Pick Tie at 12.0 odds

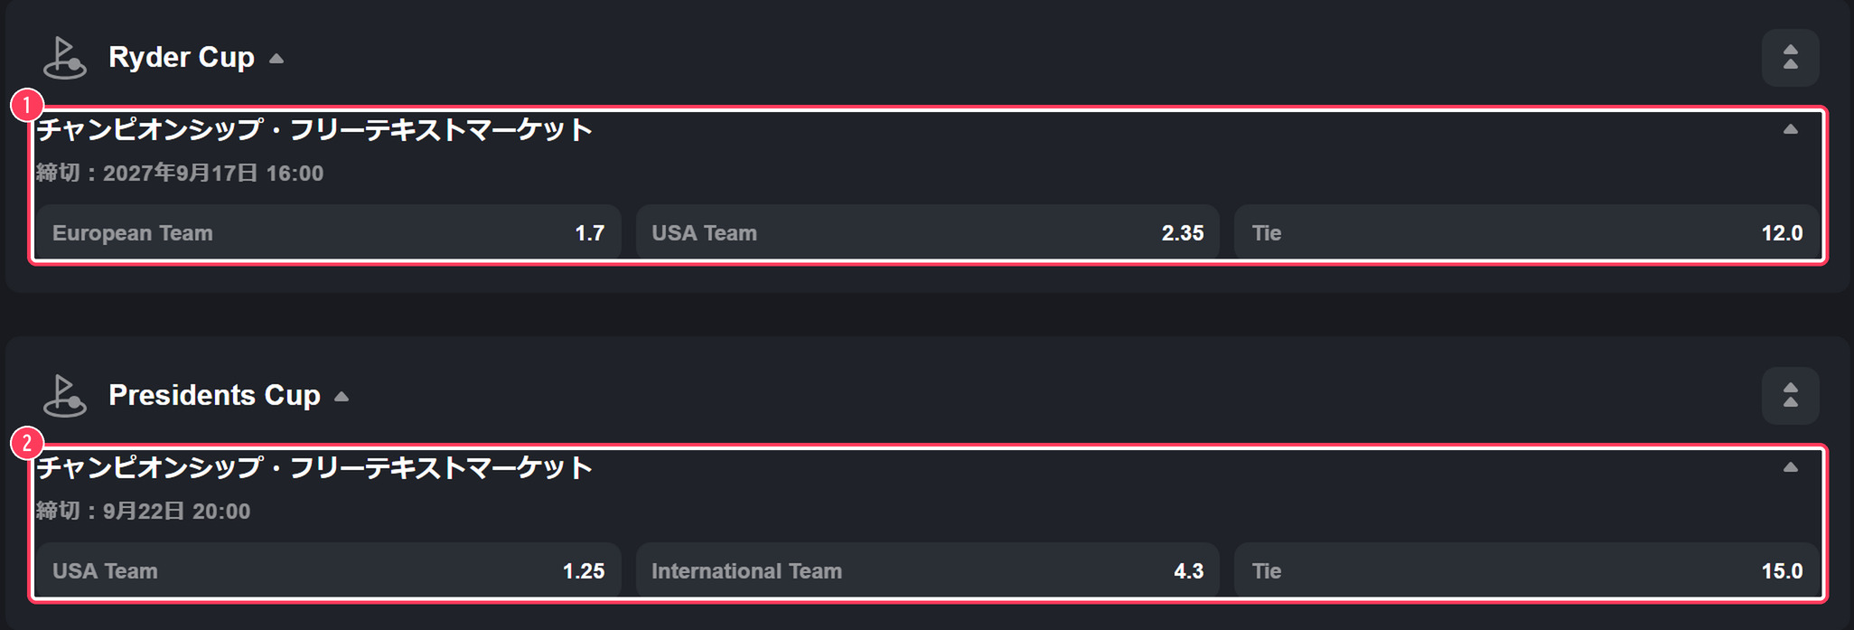pyautogui.click(x=1527, y=233)
